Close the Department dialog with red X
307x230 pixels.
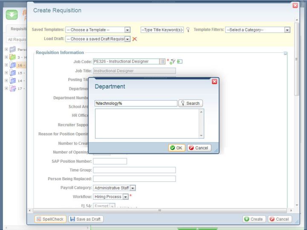[x=214, y=81]
